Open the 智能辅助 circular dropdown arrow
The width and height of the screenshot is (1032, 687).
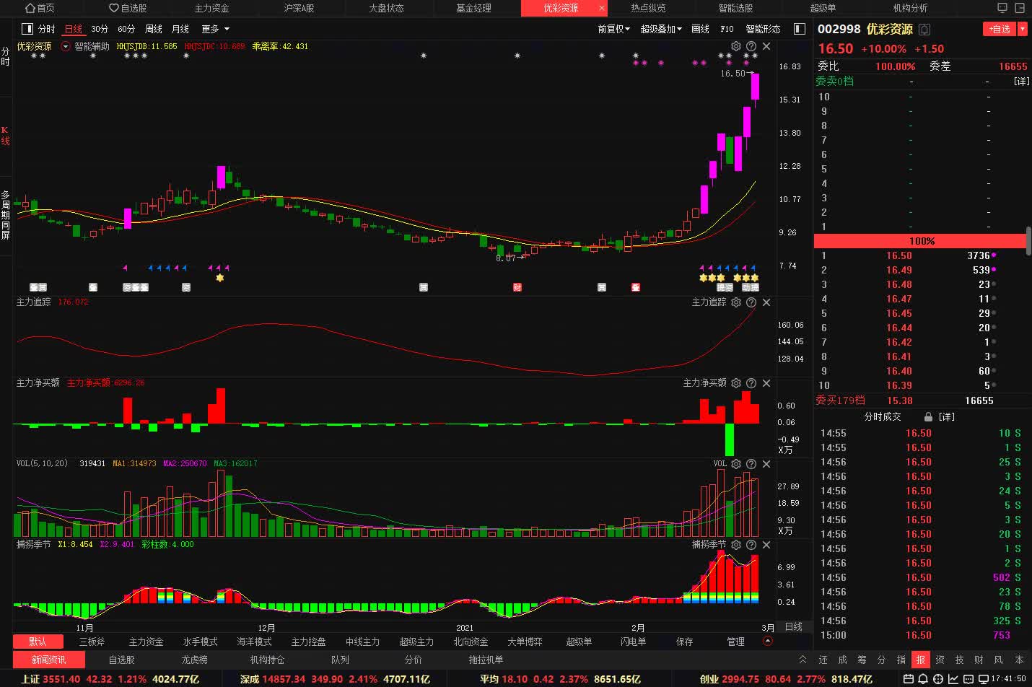66,46
